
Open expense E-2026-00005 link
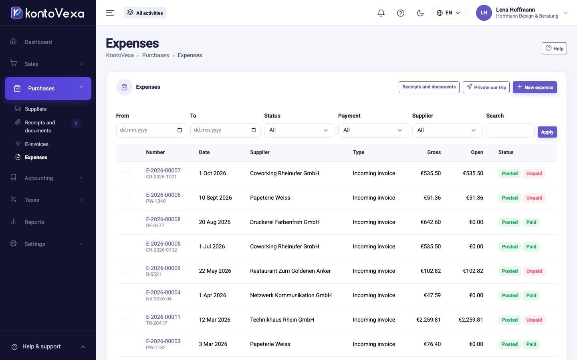(x=163, y=244)
